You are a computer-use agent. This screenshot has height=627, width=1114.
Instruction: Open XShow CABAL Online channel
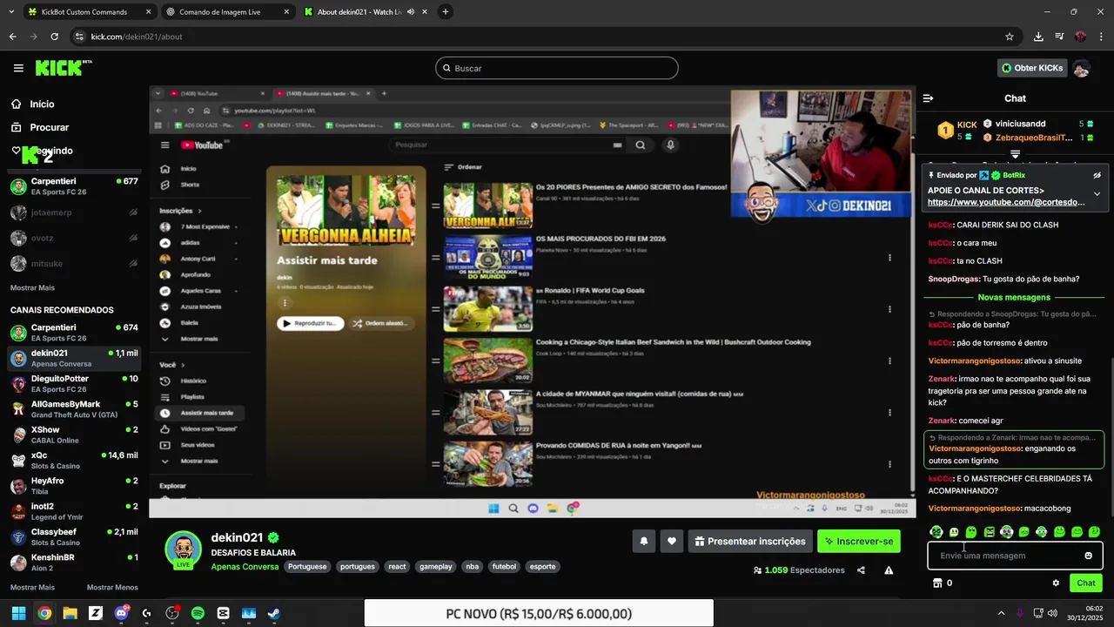(74, 435)
